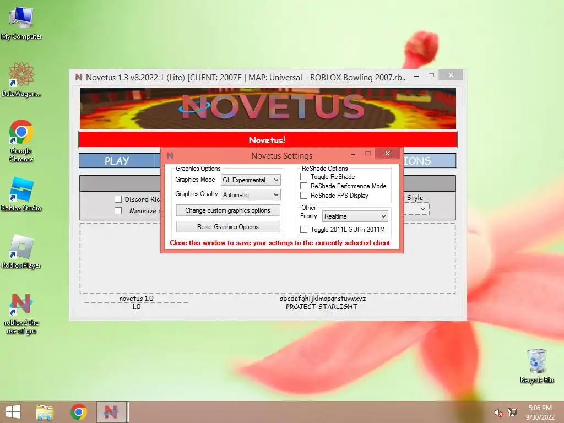Select the 'roblox 2 the rise of gru' shortcut
The width and height of the screenshot is (564, 423).
click(x=21, y=314)
